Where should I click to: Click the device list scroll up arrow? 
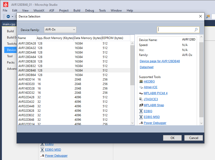(x=132, y=43)
